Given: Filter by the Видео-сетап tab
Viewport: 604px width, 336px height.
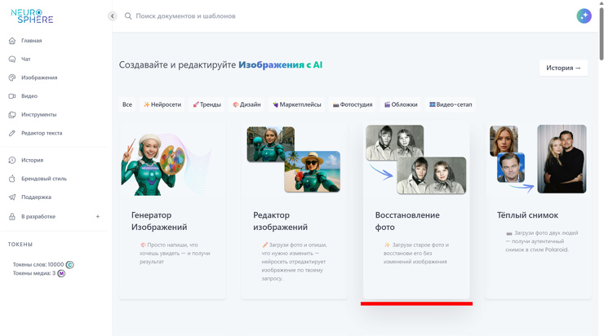Looking at the screenshot, I should click(x=451, y=104).
